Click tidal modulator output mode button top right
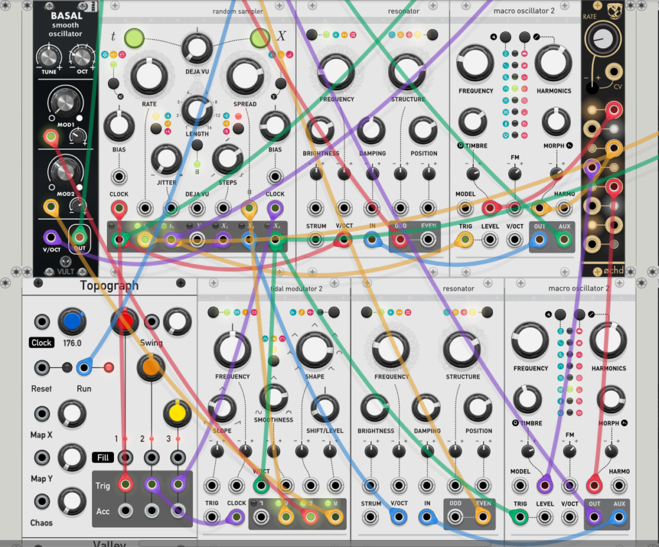This screenshot has width=659, height=547. [x=334, y=312]
